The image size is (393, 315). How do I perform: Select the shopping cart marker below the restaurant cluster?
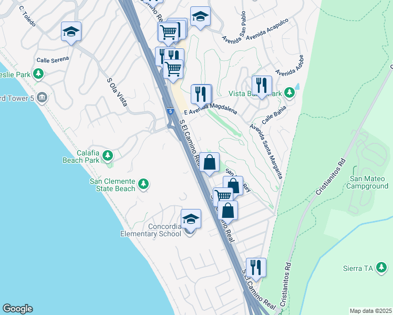click(x=173, y=70)
